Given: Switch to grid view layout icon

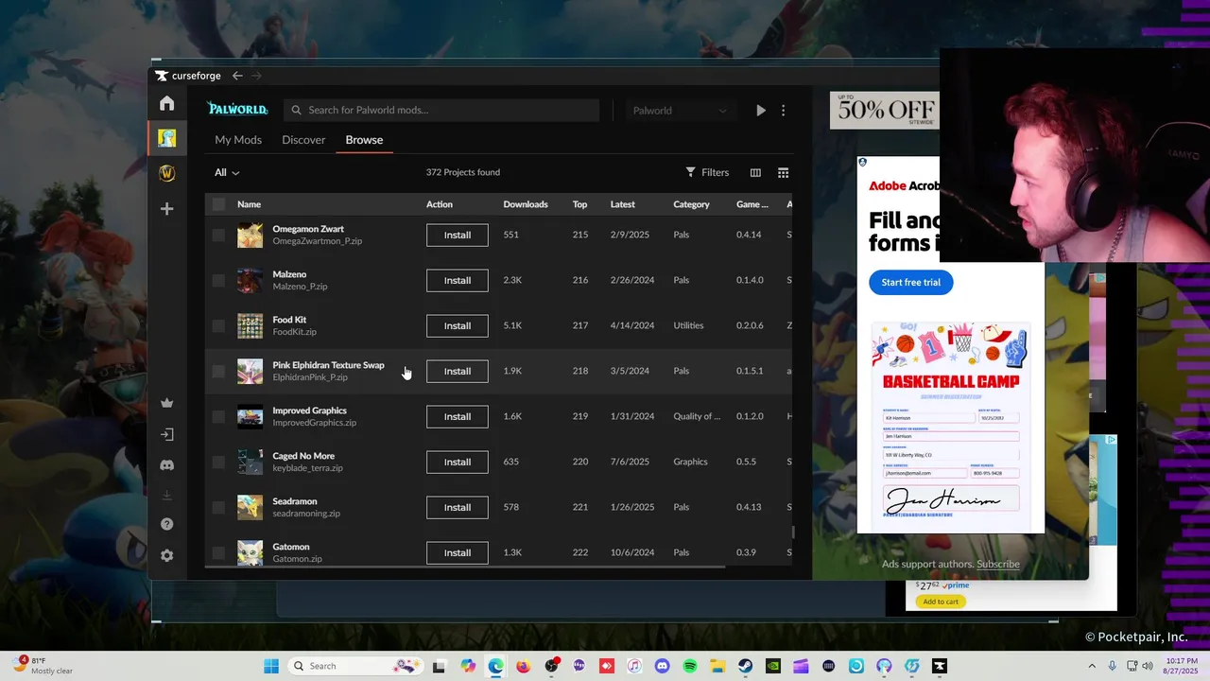Looking at the screenshot, I should point(783,172).
